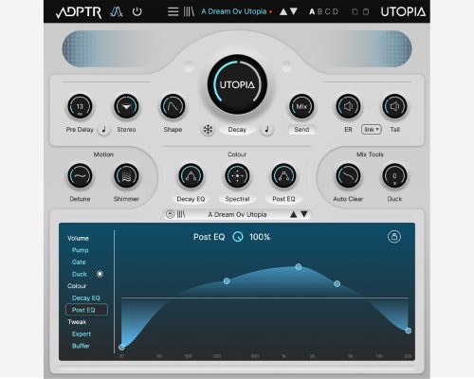Open the library icon in lower preset bar
The image size is (474, 379).
click(181, 214)
